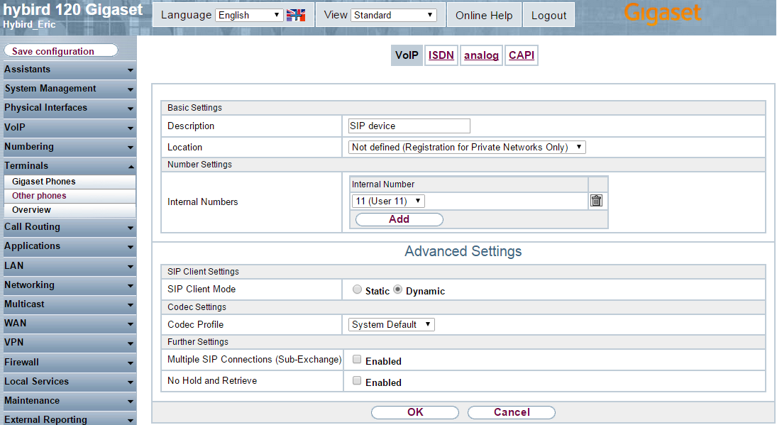Click the UK flag language icon
This screenshot has width=777, height=425.
coord(296,16)
